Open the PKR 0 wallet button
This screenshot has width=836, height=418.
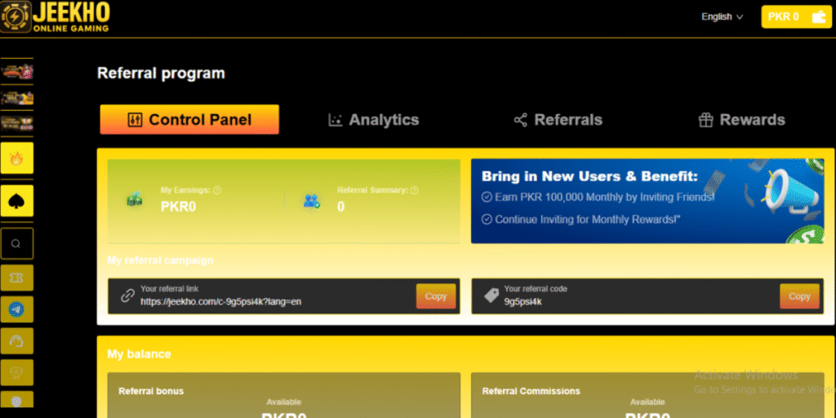796,17
